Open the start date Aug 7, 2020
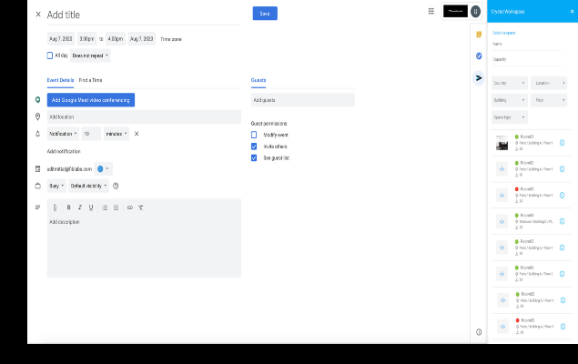Screen dimensions: 578x364 (x=61, y=39)
